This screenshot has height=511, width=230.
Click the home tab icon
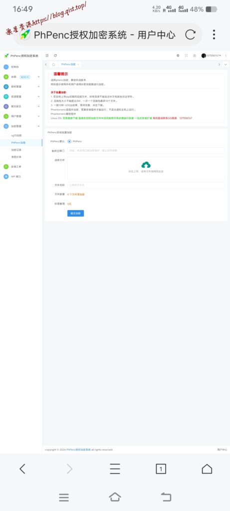[53, 64]
